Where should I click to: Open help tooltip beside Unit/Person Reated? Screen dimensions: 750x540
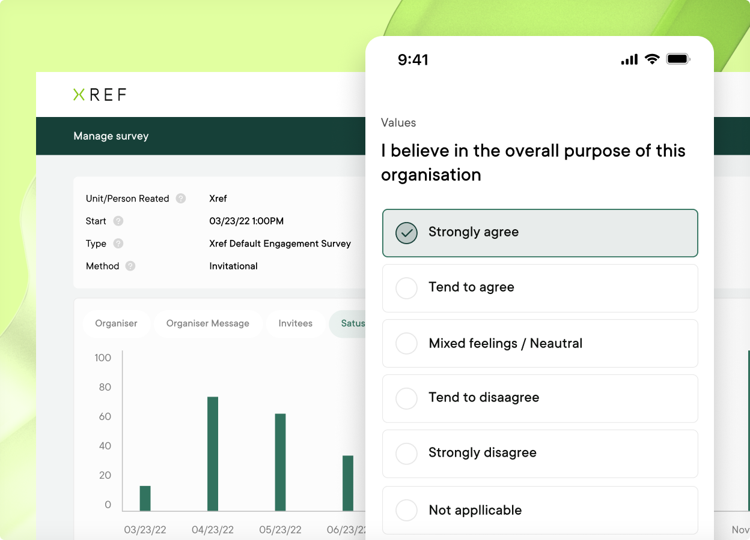(180, 199)
